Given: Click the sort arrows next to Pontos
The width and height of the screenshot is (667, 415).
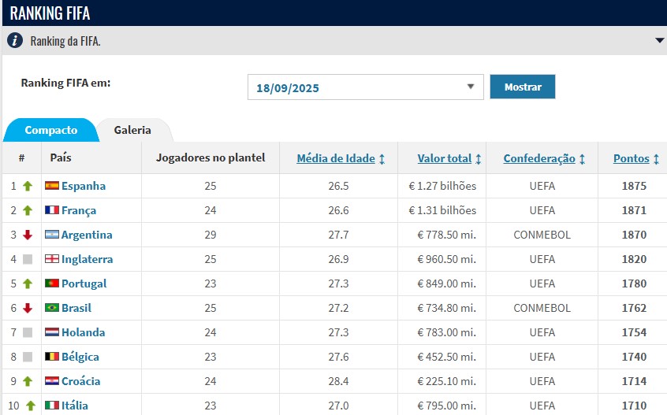Looking at the screenshot, I should tap(657, 159).
